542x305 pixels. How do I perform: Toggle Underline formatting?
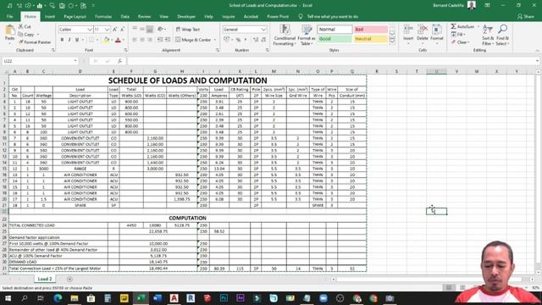(x=77, y=40)
